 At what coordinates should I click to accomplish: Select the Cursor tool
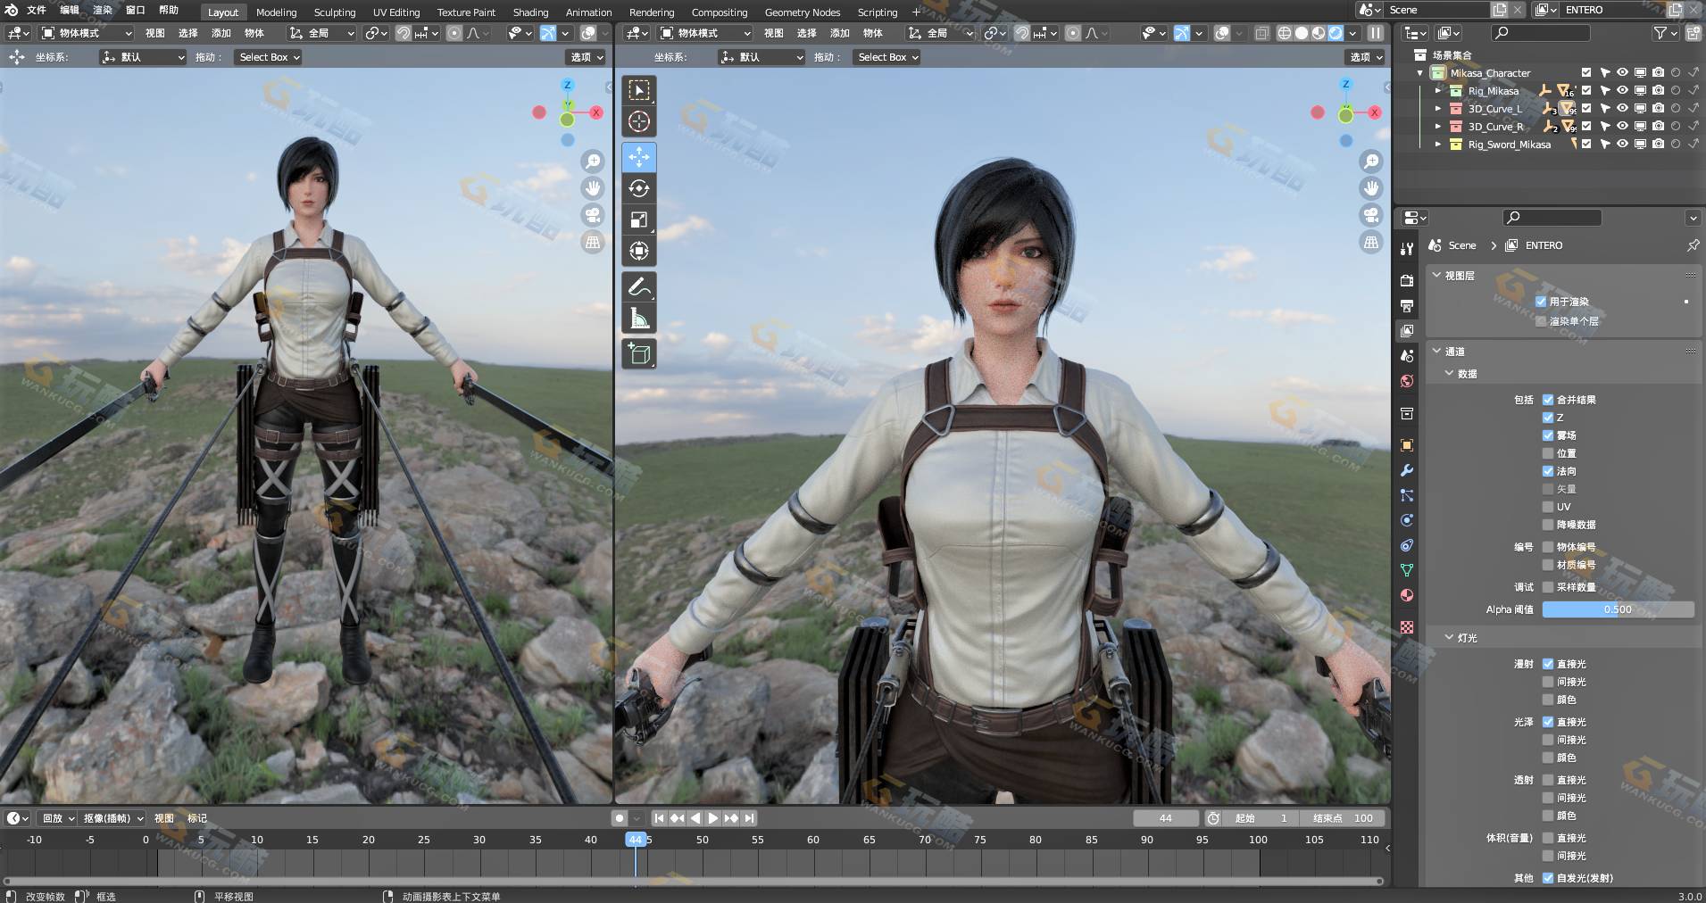tap(638, 121)
